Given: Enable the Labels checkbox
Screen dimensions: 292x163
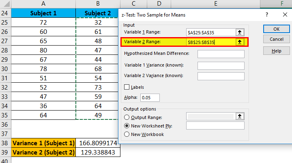Looking at the screenshot, I should click(x=127, y=87).
